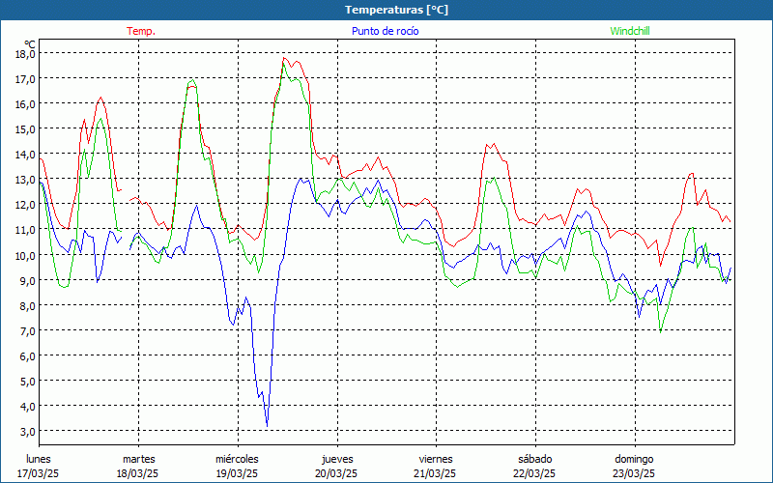
Task: Click the 15,0 y-axis label
Action: click(25, 129)
